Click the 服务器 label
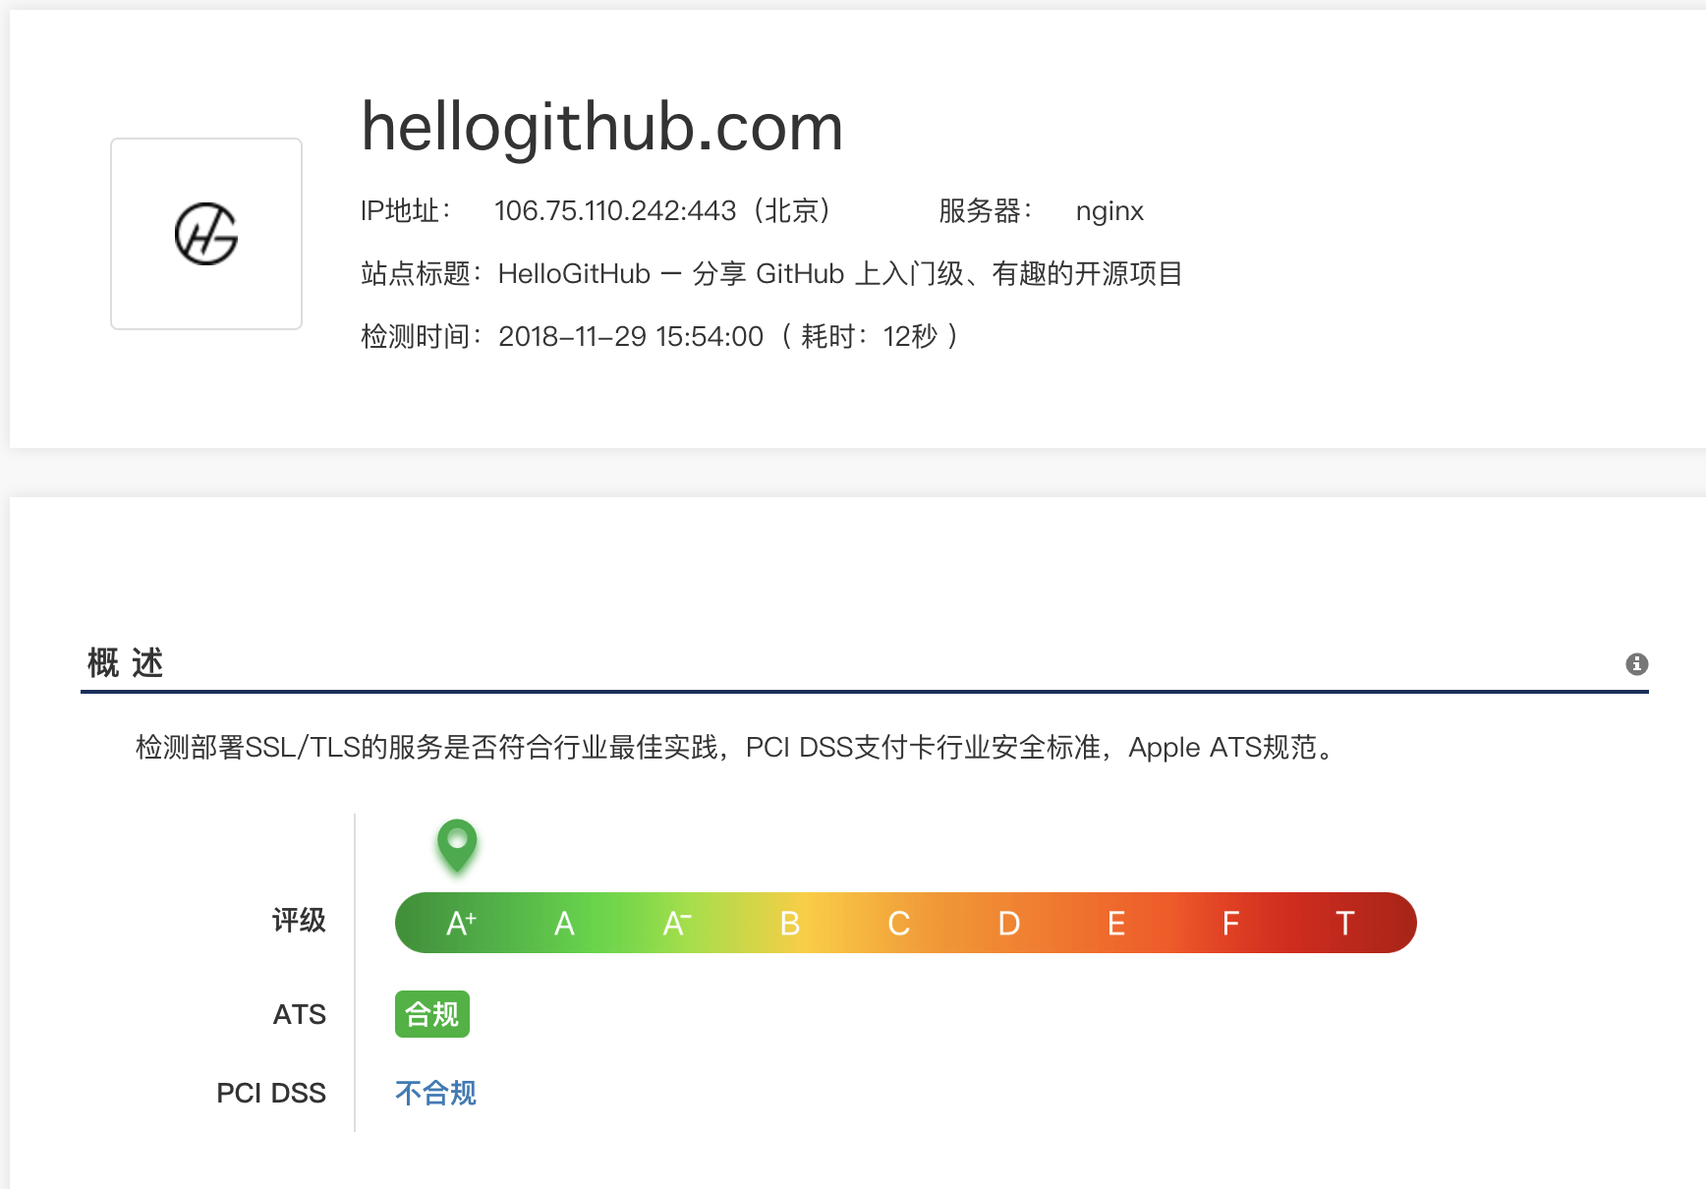The width and height of the screenshot is (1706, 1189). pyautogui.click(x=985, y=210)
